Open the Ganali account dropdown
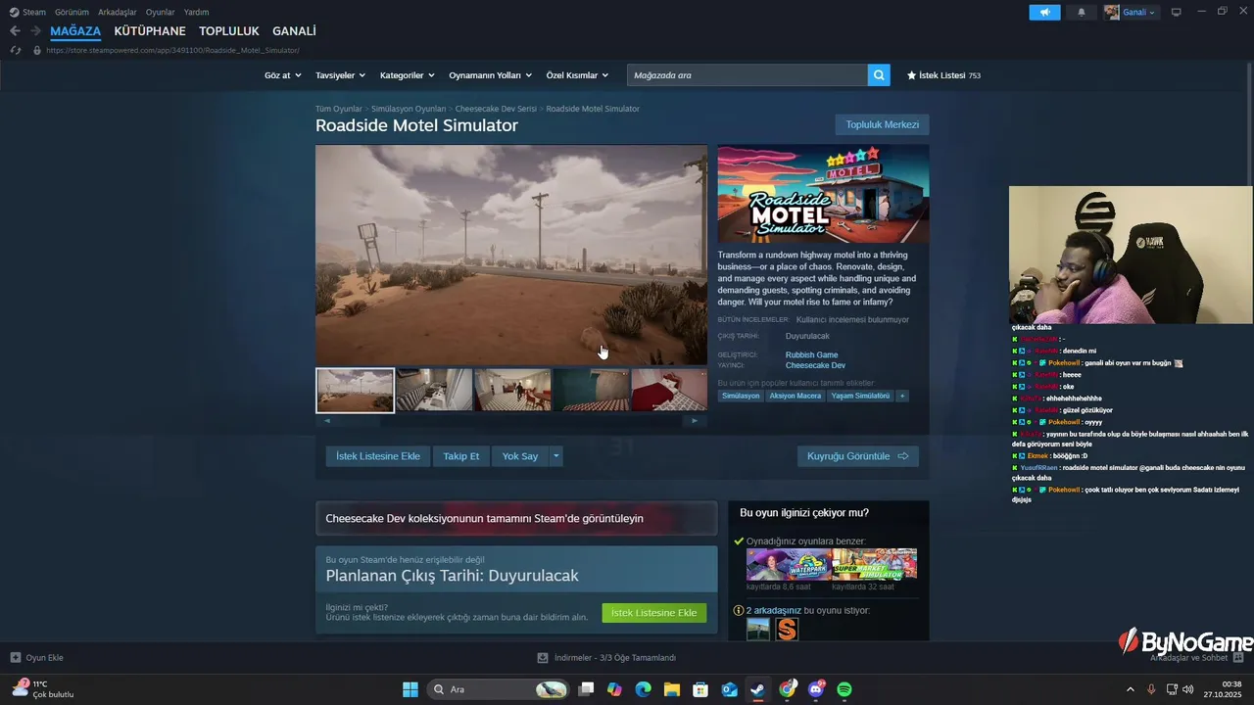The image size is (1254, 705). click(1132, 13)
